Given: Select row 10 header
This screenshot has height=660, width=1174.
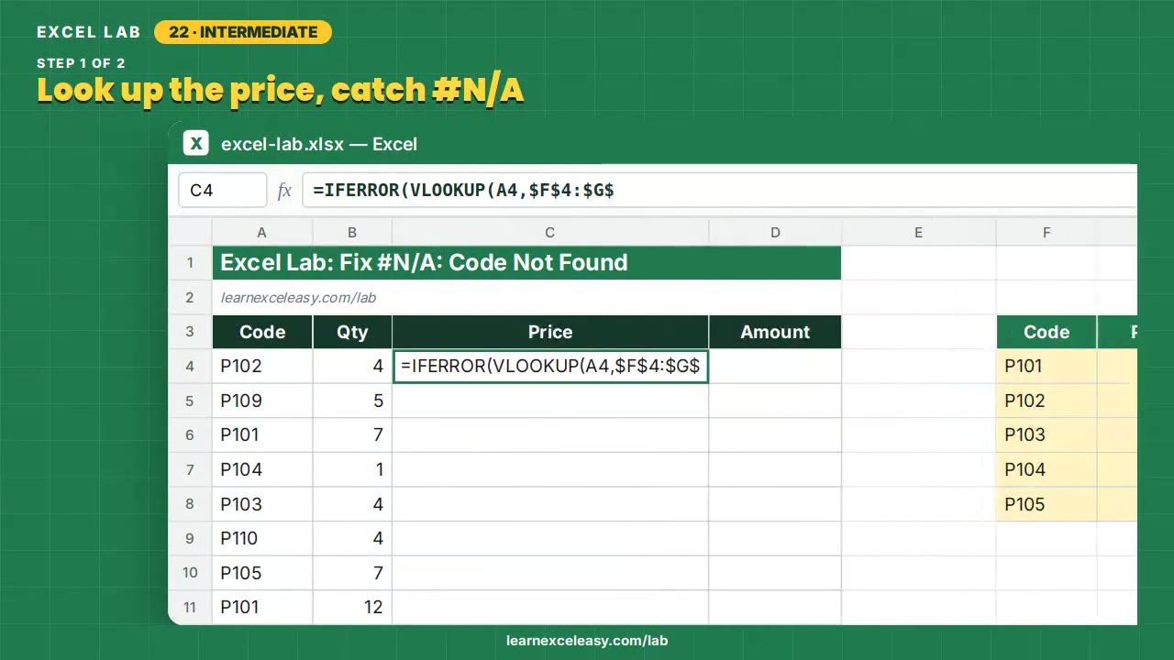Looking at the screenshot, I should (x=190, y=573).
